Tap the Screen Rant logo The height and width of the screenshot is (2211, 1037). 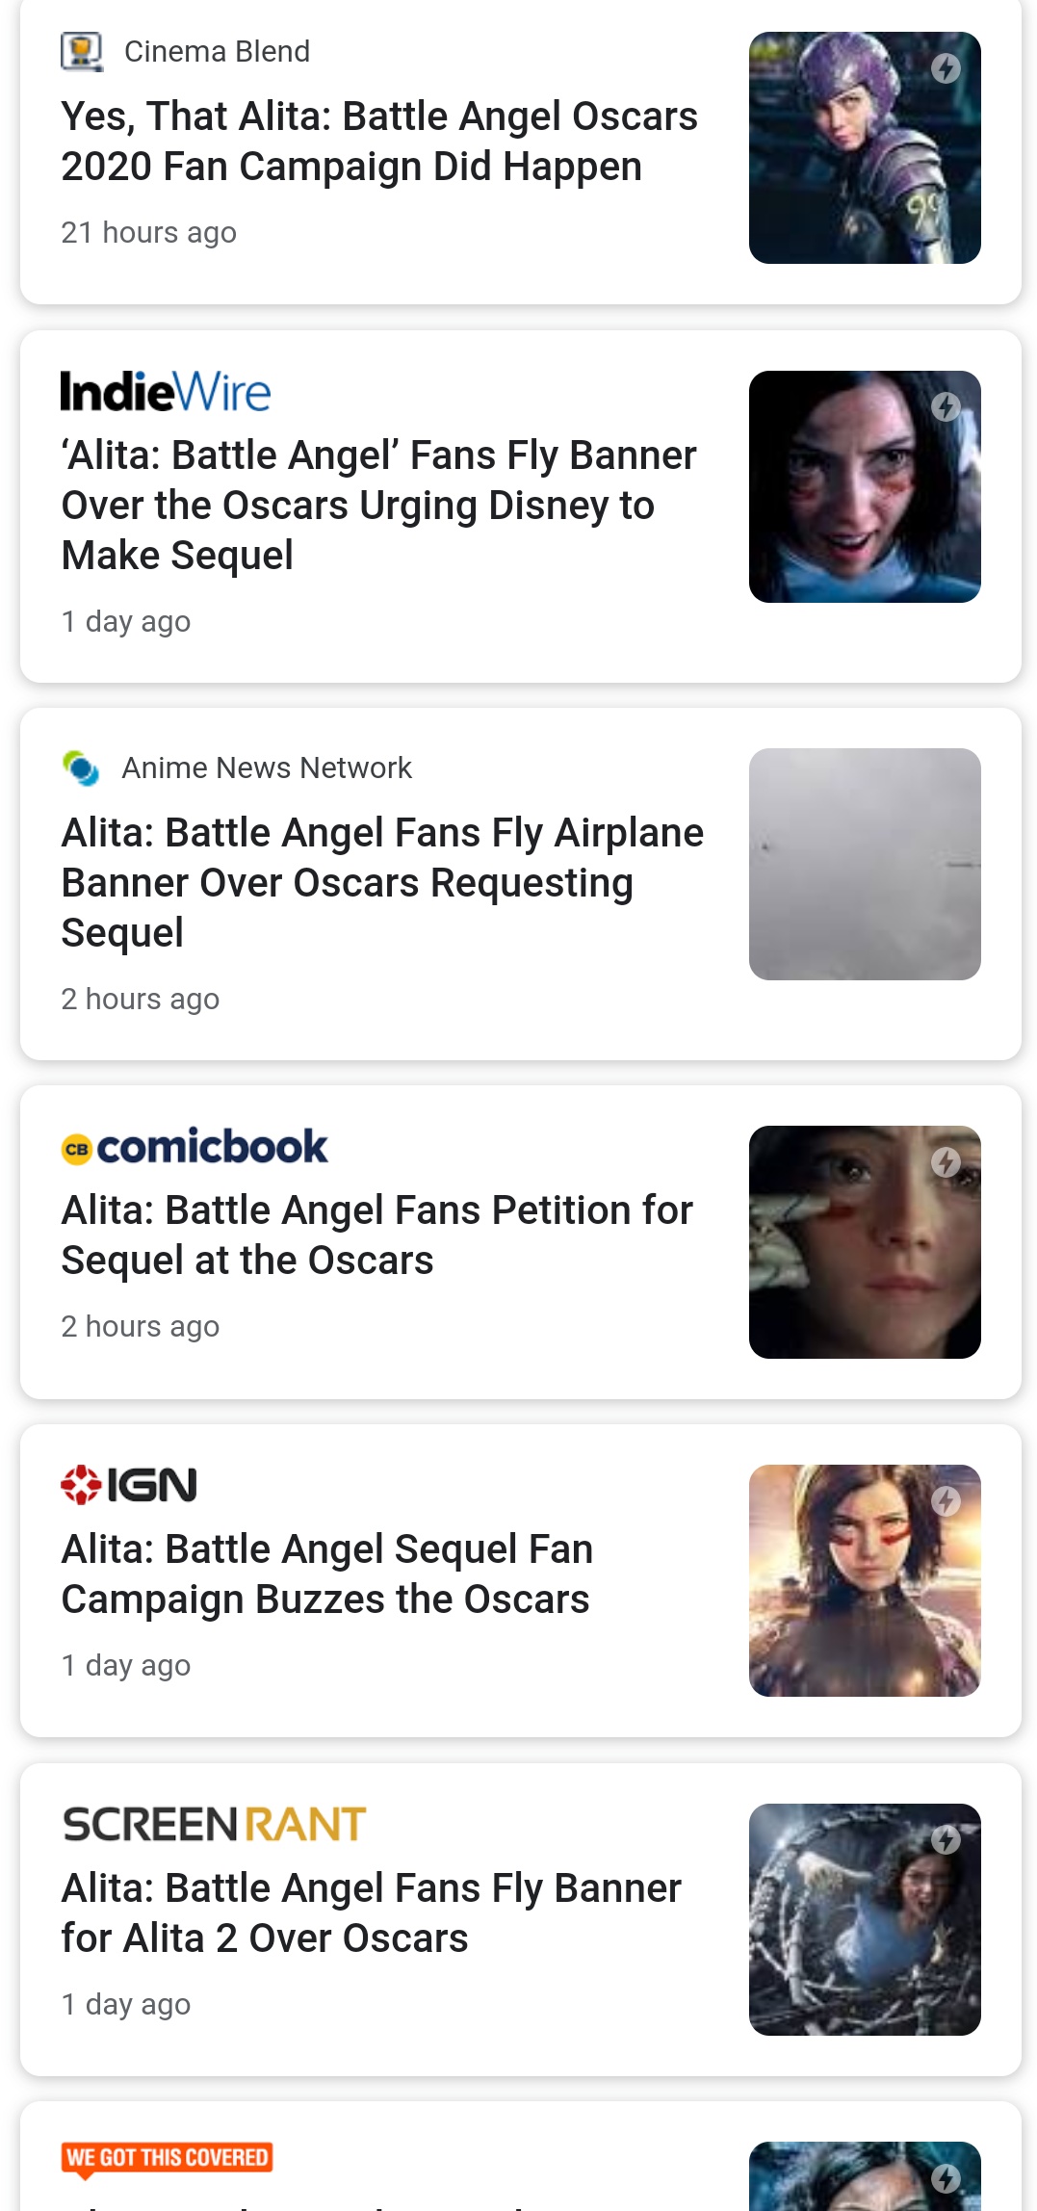click(214, 1824)
